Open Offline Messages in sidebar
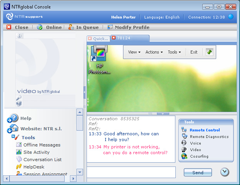 pyautogui.click(x=42, y=145)
